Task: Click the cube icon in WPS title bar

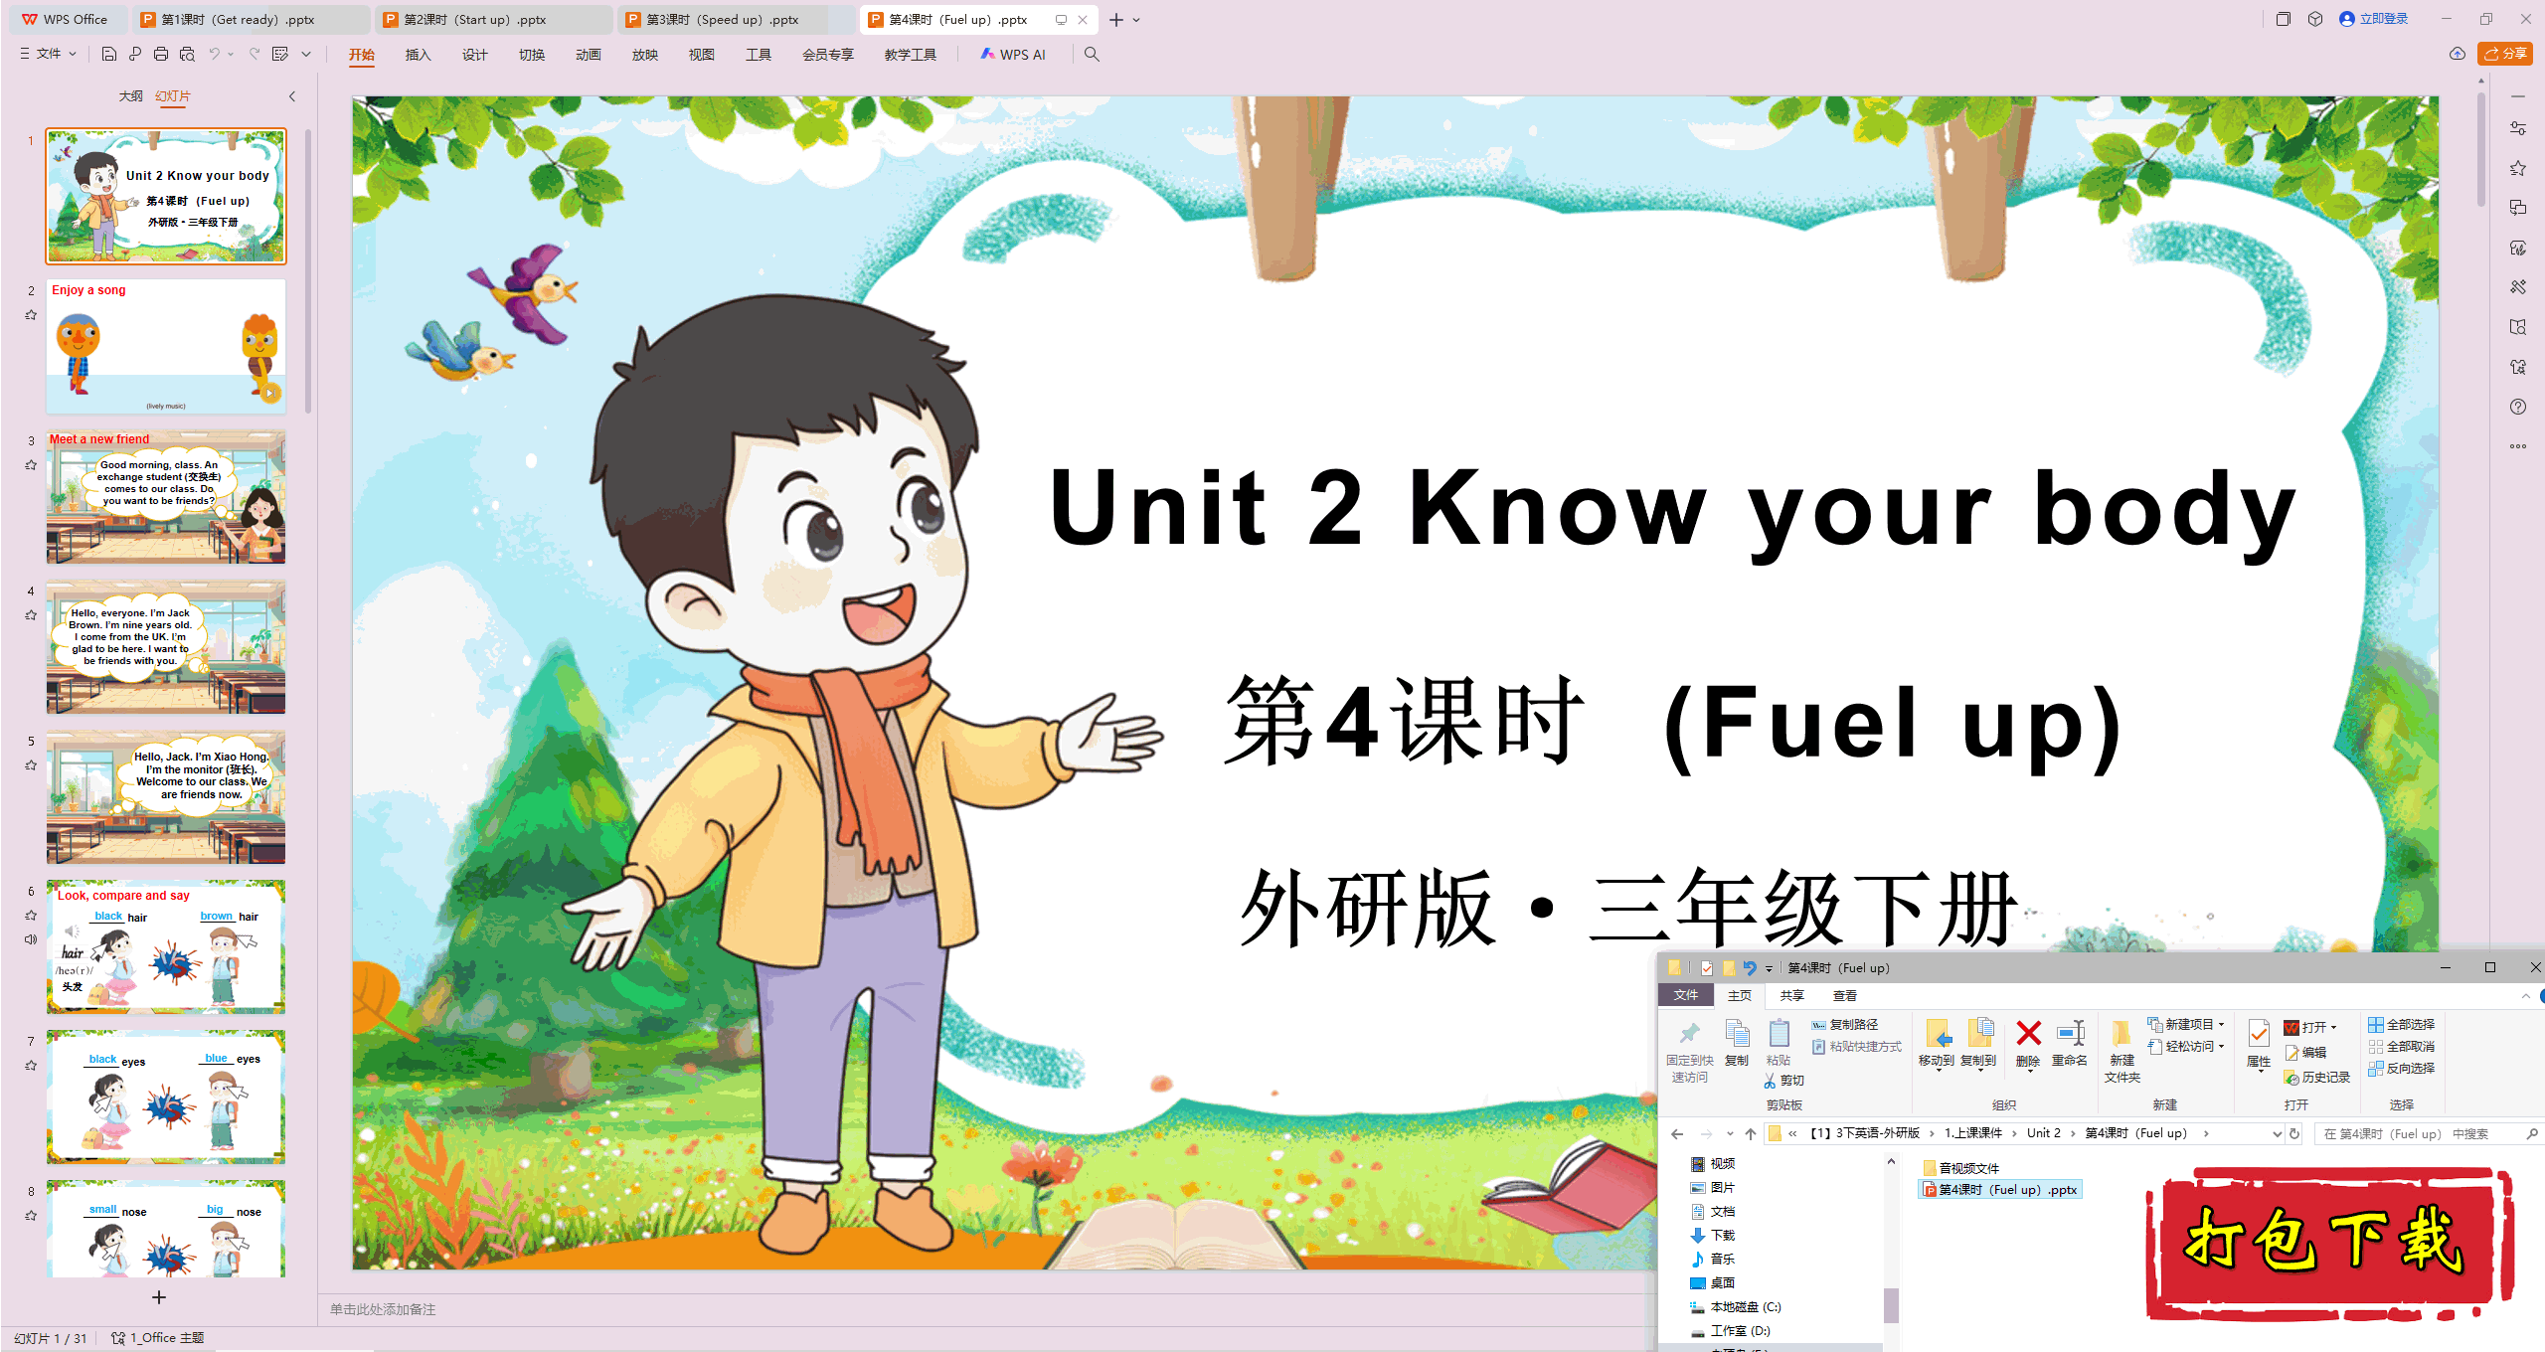Action: pyautogui.click(x=2315, y=19)
